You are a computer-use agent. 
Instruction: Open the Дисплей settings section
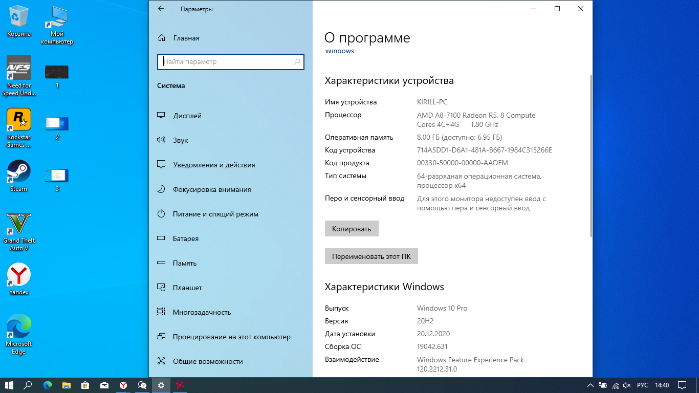(x=230, y=116)
